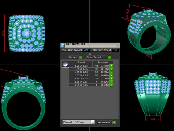Screen dimensions: 174x131
Task: Click the 22.90 dimension in top view
Action: coord(3,33)
